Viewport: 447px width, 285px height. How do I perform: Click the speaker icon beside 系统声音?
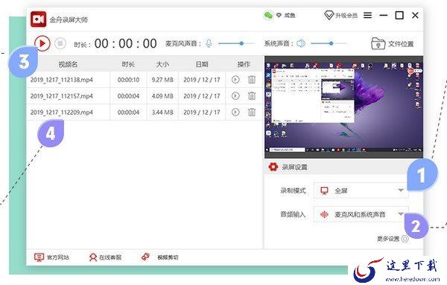[x=301, y=43]
